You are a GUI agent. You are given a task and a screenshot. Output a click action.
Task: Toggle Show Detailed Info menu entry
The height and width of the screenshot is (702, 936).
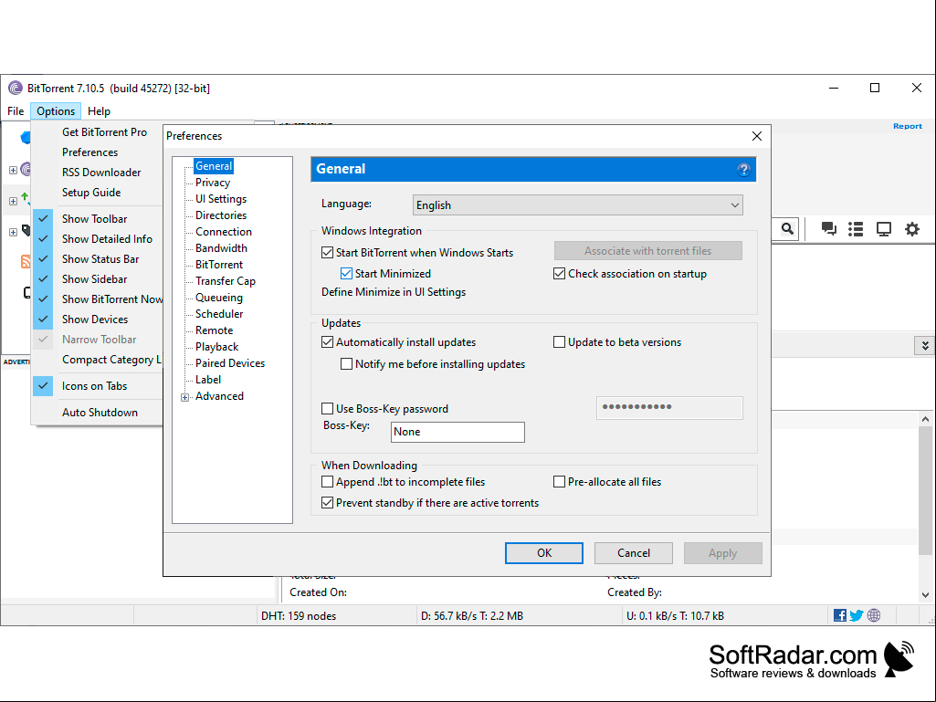pyautogui.click(x=107, y=239)
